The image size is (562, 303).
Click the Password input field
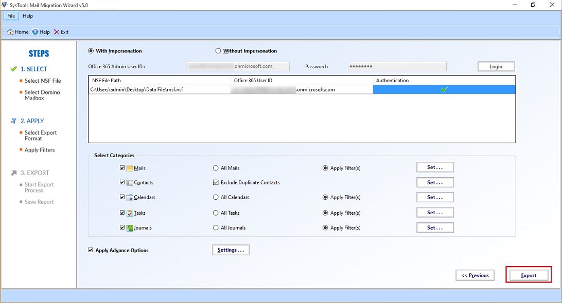[x=397, y=66]
